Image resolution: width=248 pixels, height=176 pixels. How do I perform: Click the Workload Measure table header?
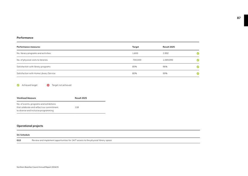tap(26, 98)
